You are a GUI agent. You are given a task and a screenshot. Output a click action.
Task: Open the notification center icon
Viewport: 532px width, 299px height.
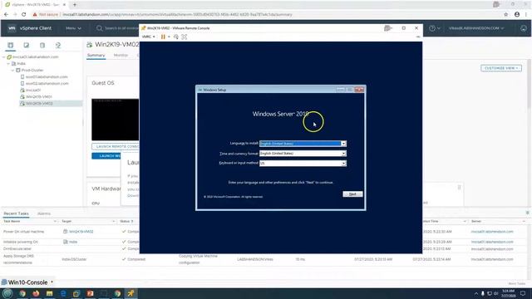point(523,293)
